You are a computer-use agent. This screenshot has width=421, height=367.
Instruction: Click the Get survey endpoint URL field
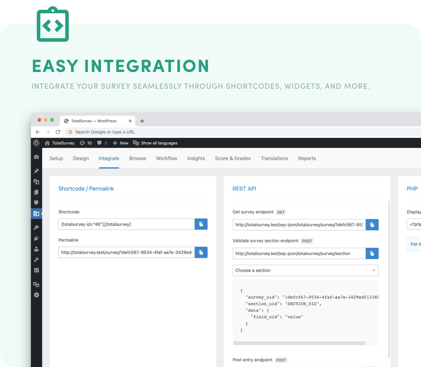click(x=299, y=225)
